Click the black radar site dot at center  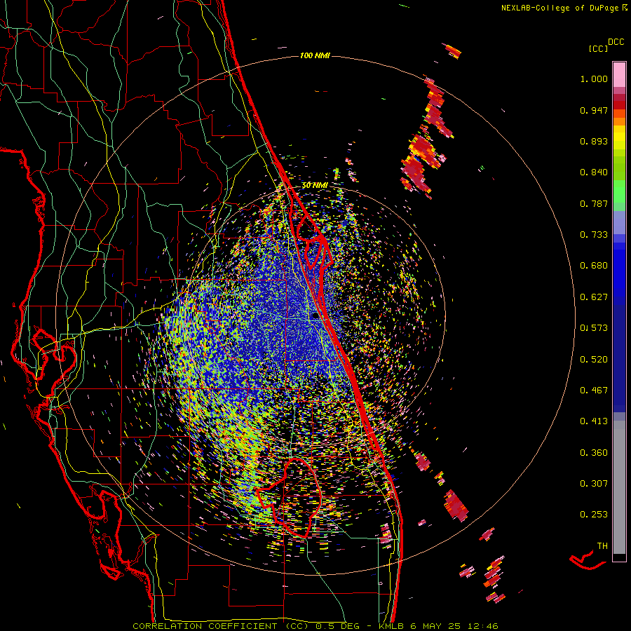(315, 316)
